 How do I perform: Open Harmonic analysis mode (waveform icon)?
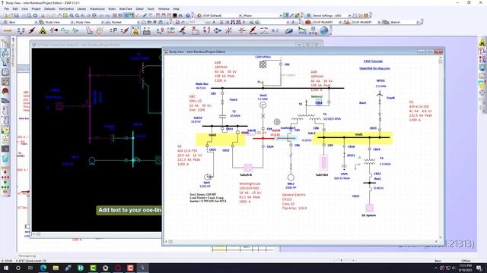[x=65, y=30]
